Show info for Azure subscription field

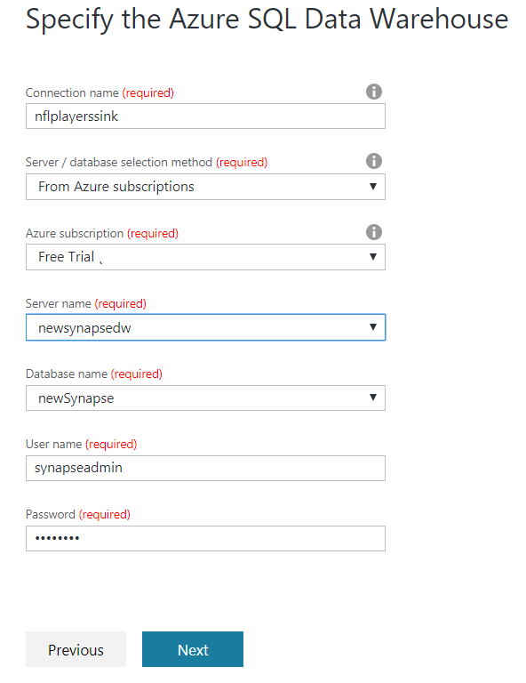(x=374, y=232)
